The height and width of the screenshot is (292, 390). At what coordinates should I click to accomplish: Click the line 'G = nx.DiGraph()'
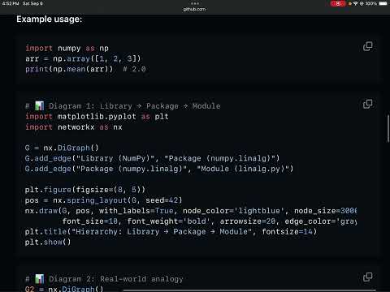62,148
